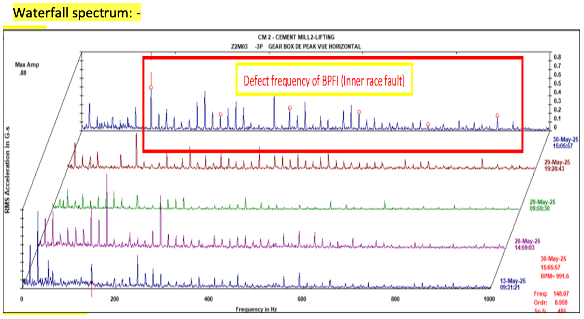This screenshot has height=319, width=584.
Task: Click the 0.2 amplitude scale value
Action: pyautogui.click(x=558, y=110)
